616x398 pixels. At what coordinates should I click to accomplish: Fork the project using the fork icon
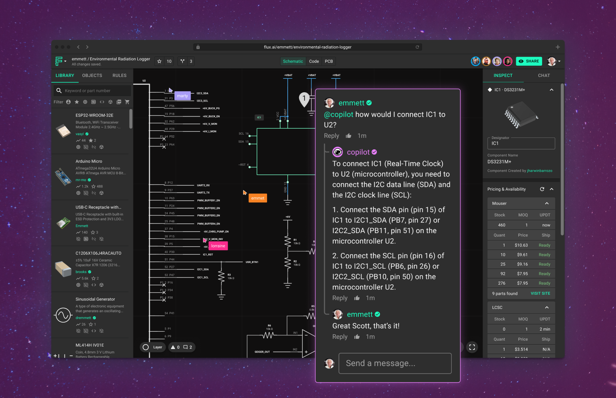pyautogui.click(x=183, y=61)
